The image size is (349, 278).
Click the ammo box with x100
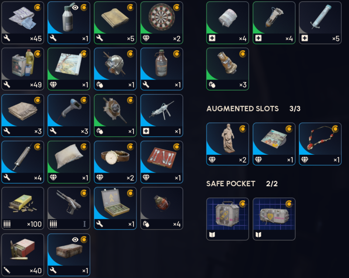(23, 208)
